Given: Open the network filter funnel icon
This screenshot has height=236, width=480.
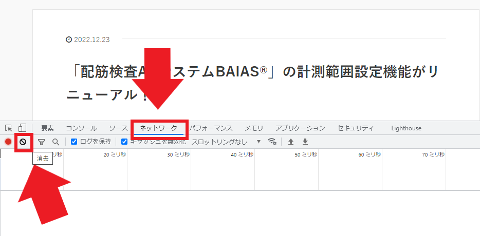Looking at the screenshot, I should pyautogui.click(x=42, y=142).
